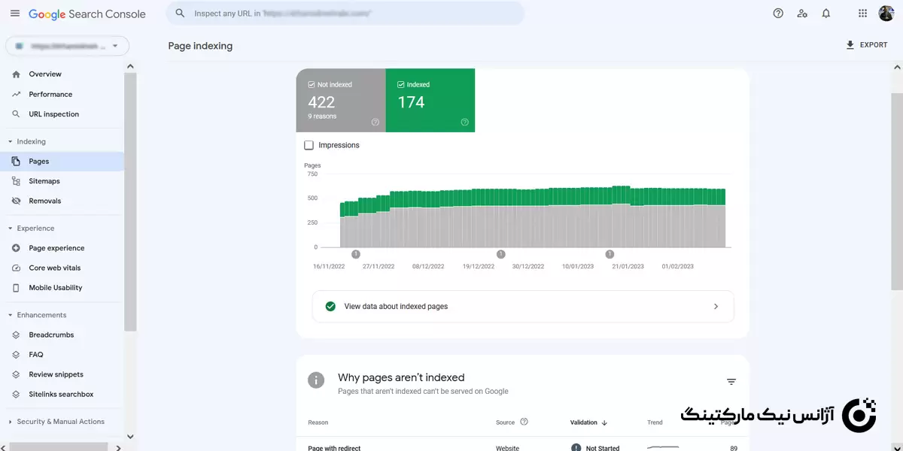Toggle the Not indexed card

[x=340, y=101]
